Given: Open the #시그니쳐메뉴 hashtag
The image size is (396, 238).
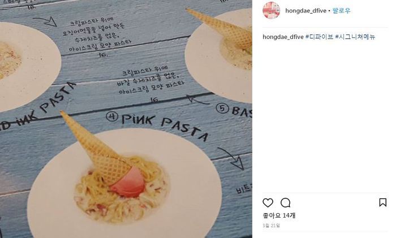Looking at the screenshot, I should coord(355,37).
